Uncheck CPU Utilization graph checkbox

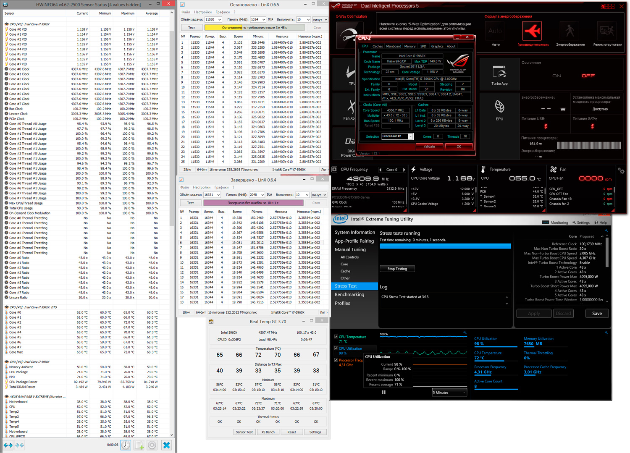(336, 348)
